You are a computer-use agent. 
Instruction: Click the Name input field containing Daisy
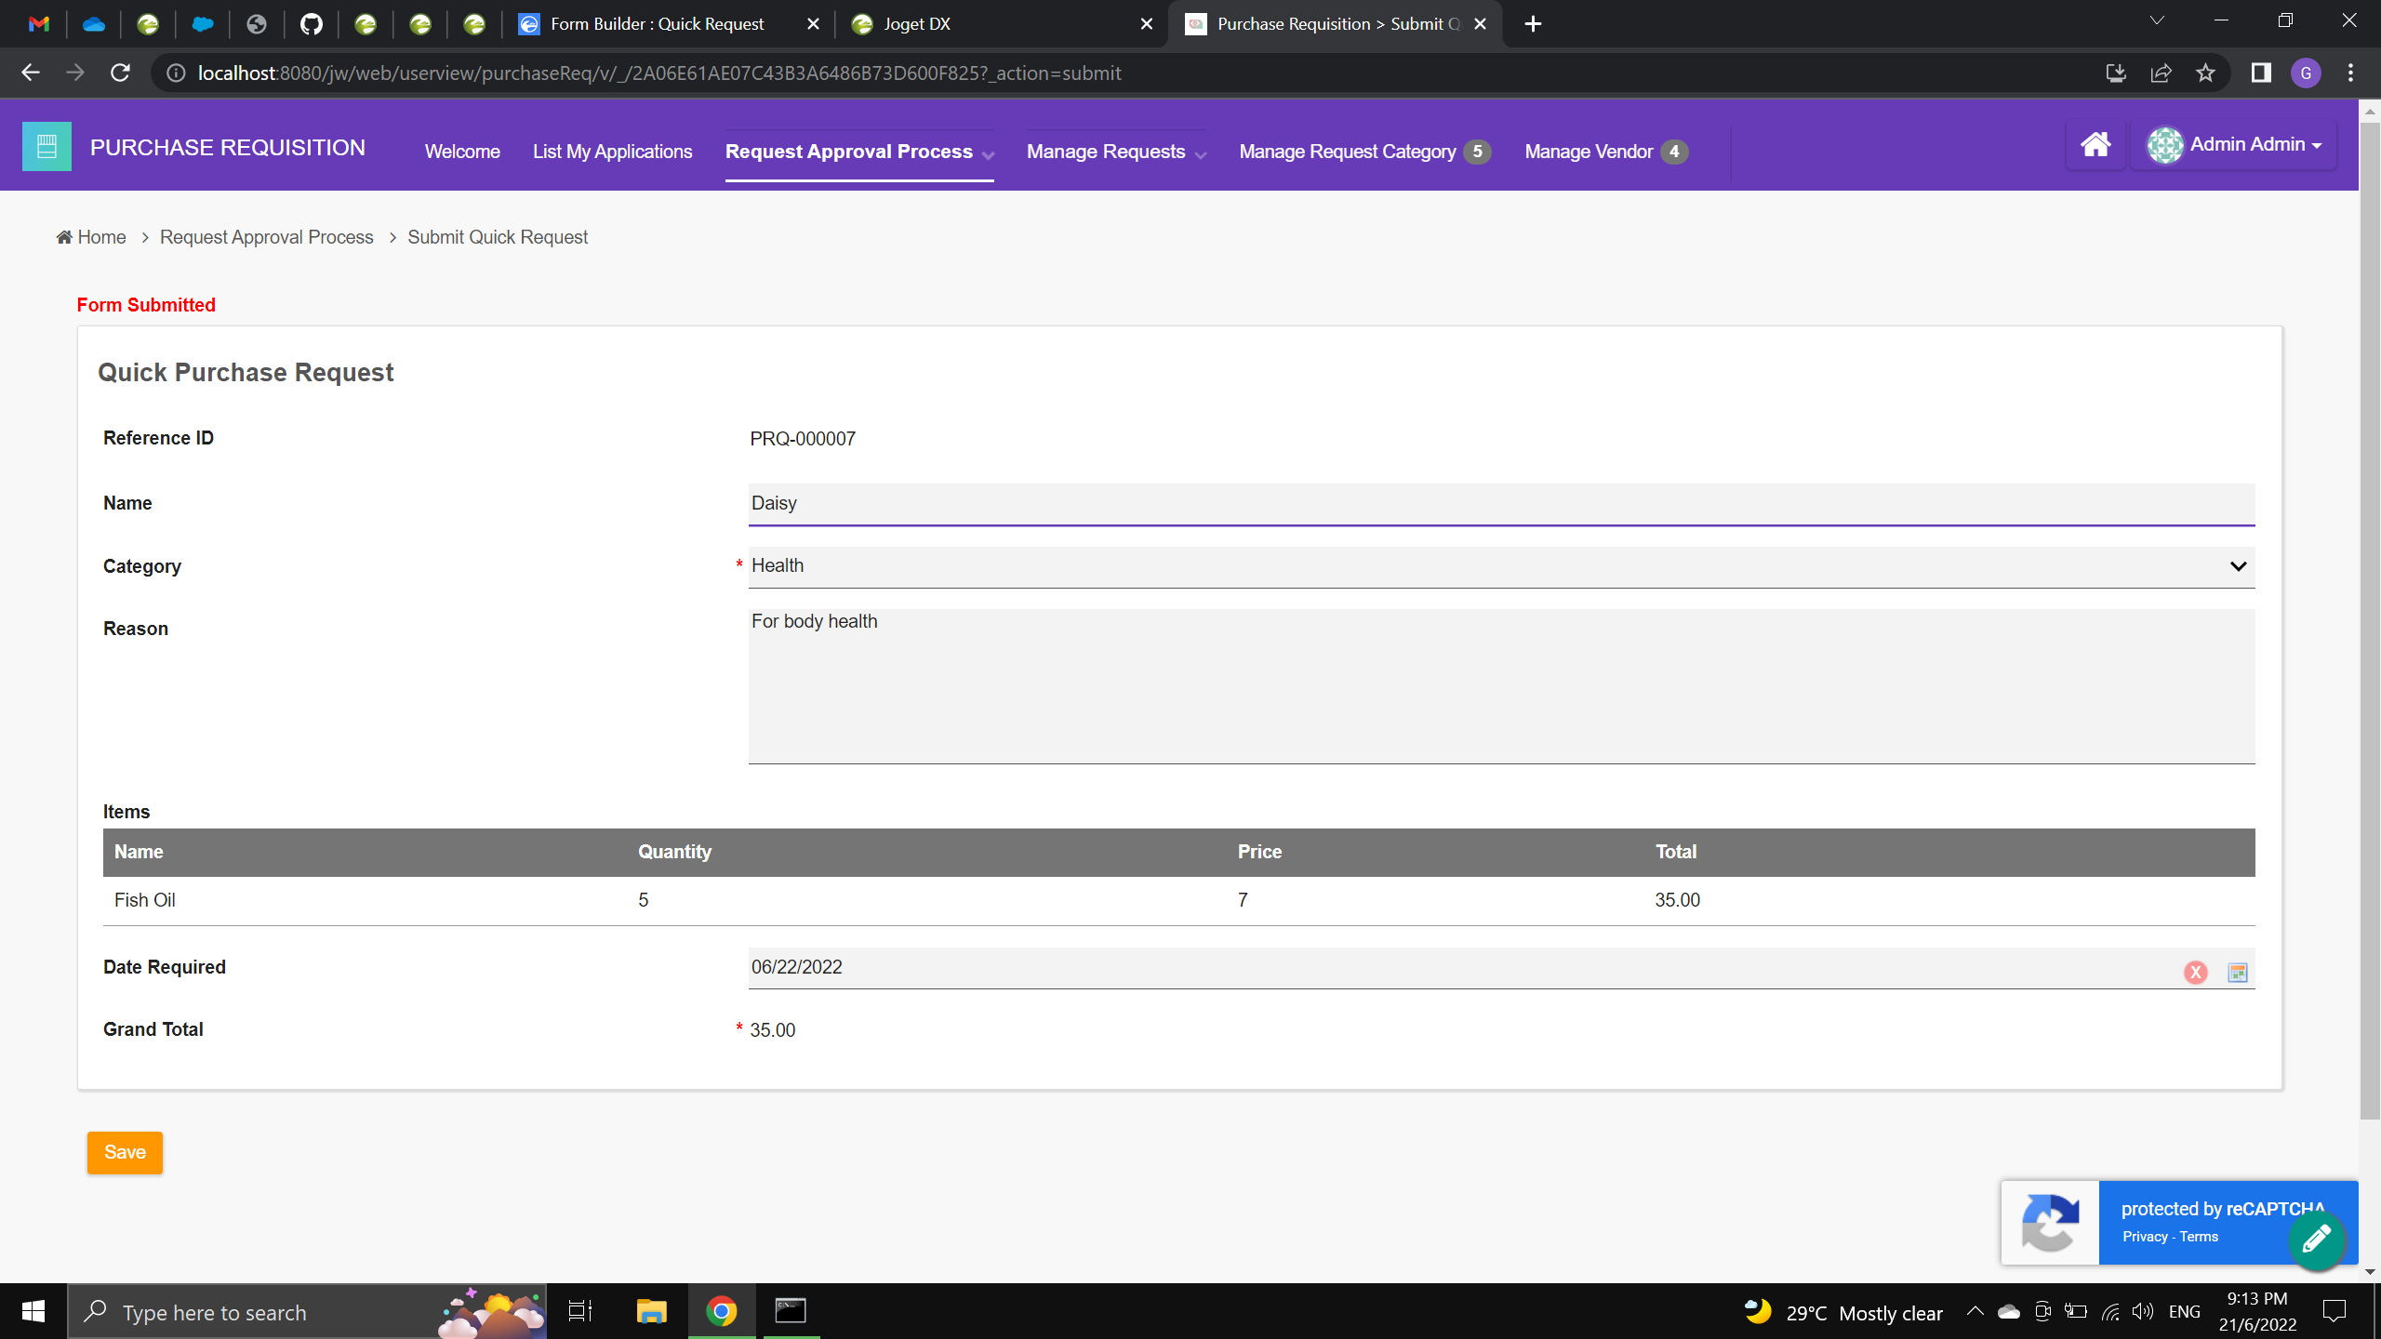pos(1501,503)
